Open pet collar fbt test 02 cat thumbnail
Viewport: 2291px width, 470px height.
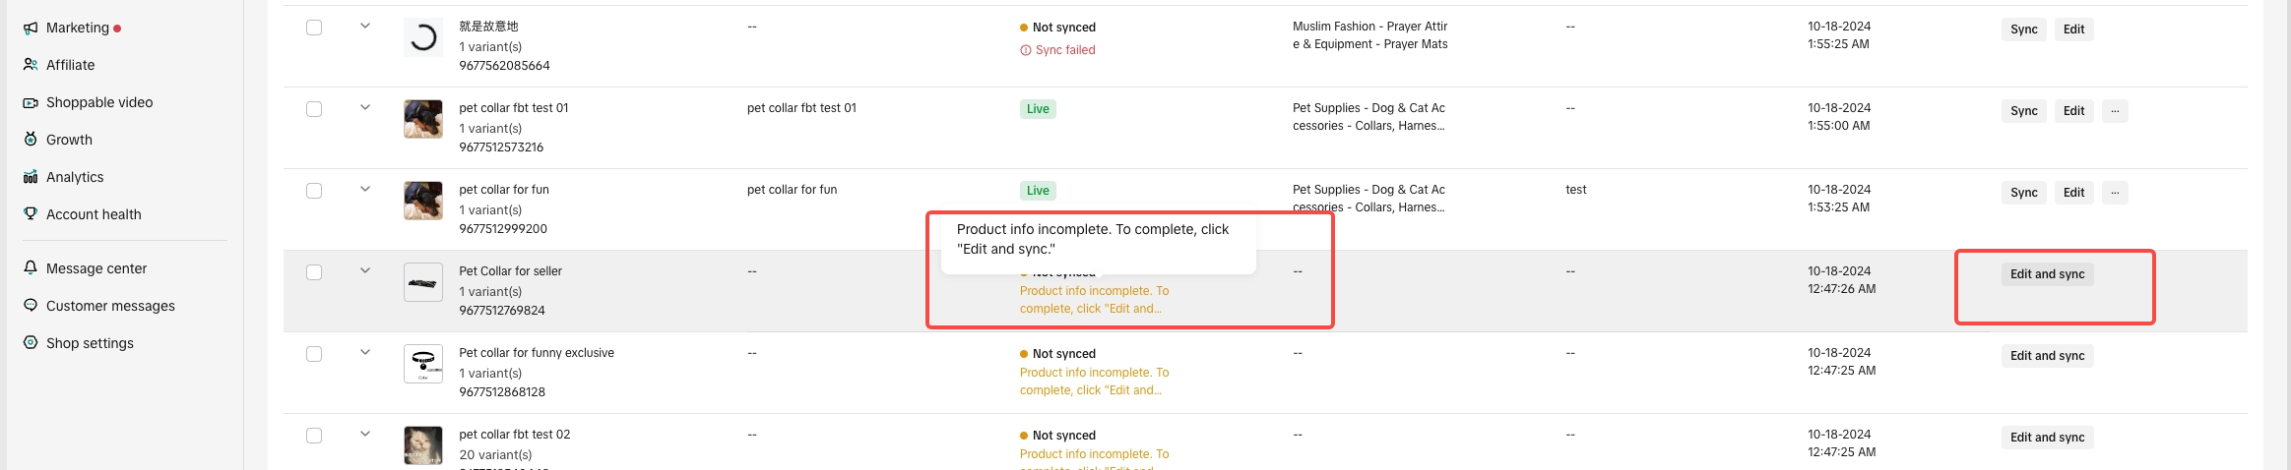(423, 445)
